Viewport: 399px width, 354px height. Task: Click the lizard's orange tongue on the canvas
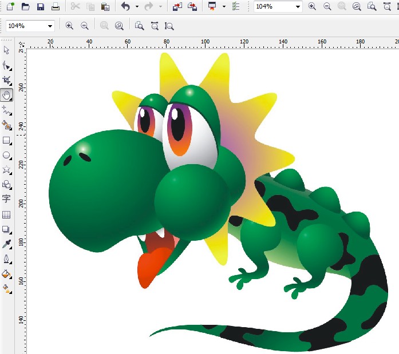(x=155, y=266)
